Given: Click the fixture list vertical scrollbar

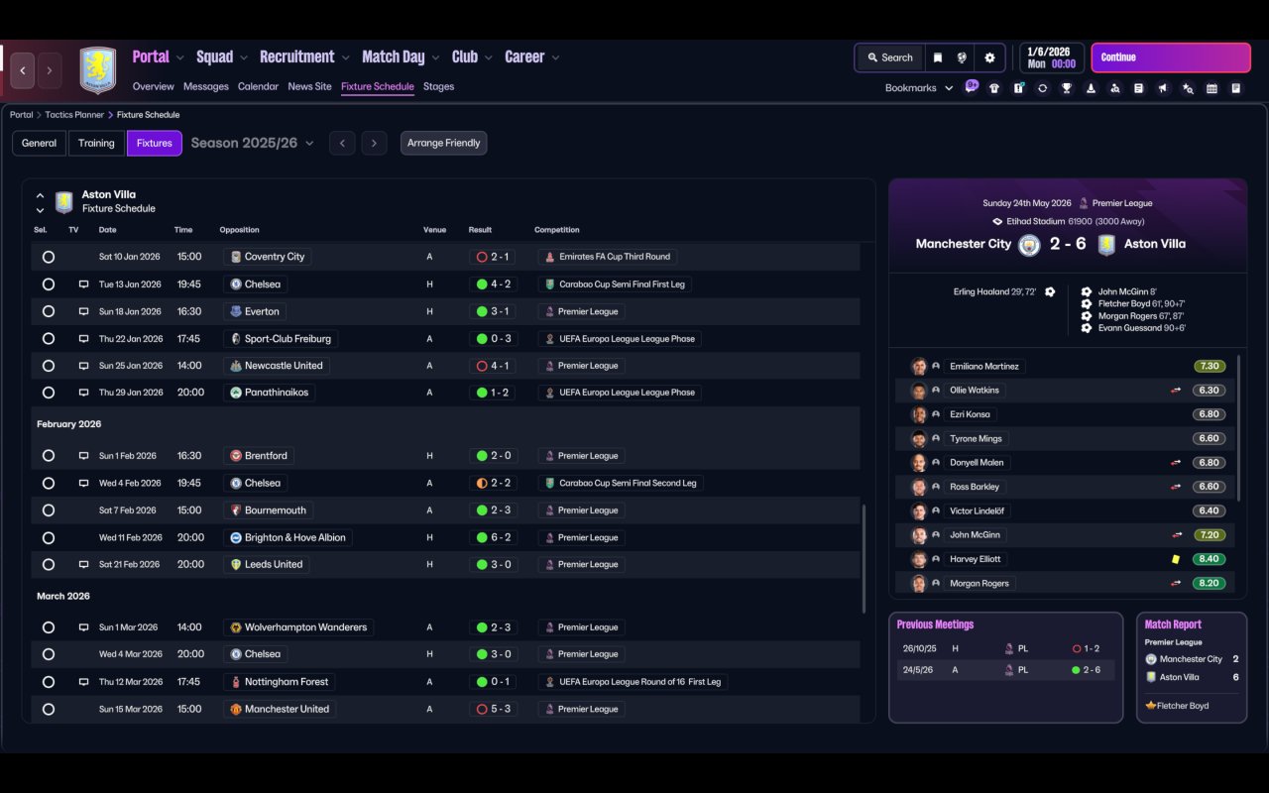Looking at the screenshot, I should coord(864,560).
